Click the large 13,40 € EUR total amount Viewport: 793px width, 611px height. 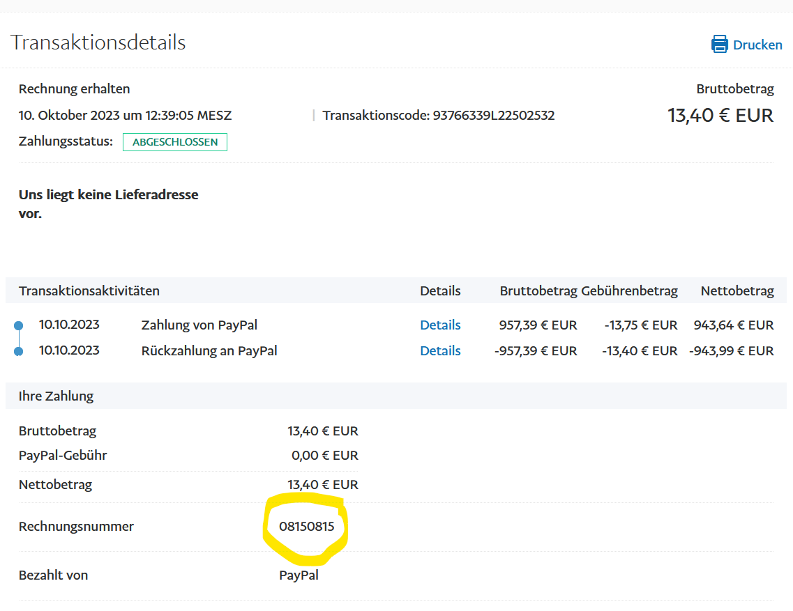click(720, 115)
